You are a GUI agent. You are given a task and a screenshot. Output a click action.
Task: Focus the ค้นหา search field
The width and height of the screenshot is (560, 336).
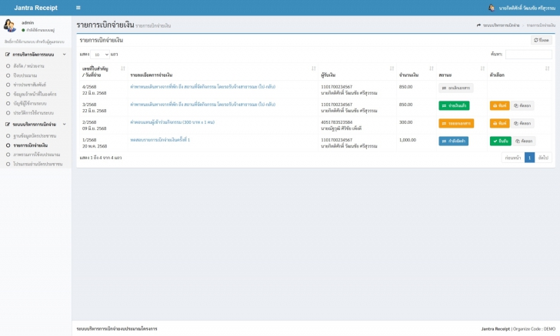[528, 55]
